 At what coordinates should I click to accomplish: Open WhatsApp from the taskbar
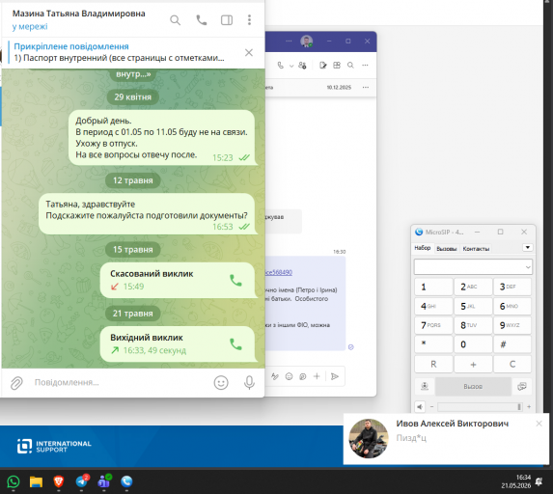[14, 481]
